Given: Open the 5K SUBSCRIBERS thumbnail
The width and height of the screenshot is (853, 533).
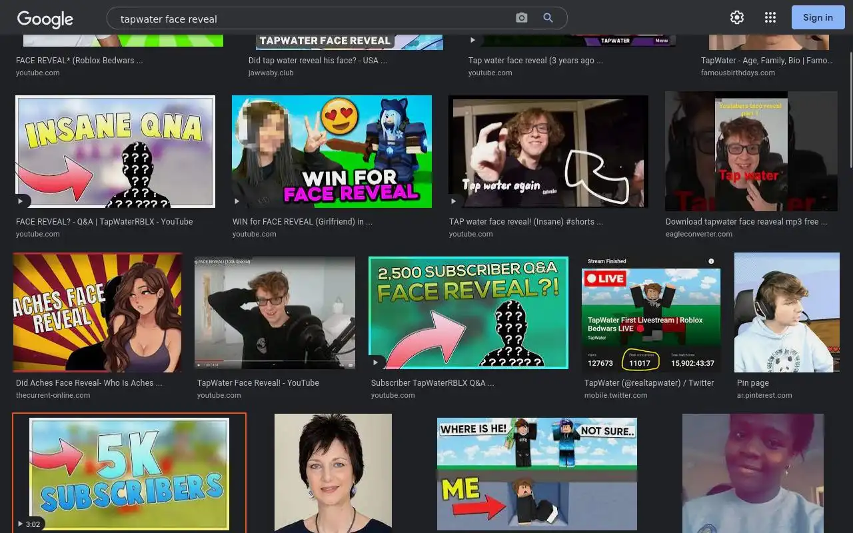Looking at the screenshot, I should pyautogui.click(x=129, y=474).
